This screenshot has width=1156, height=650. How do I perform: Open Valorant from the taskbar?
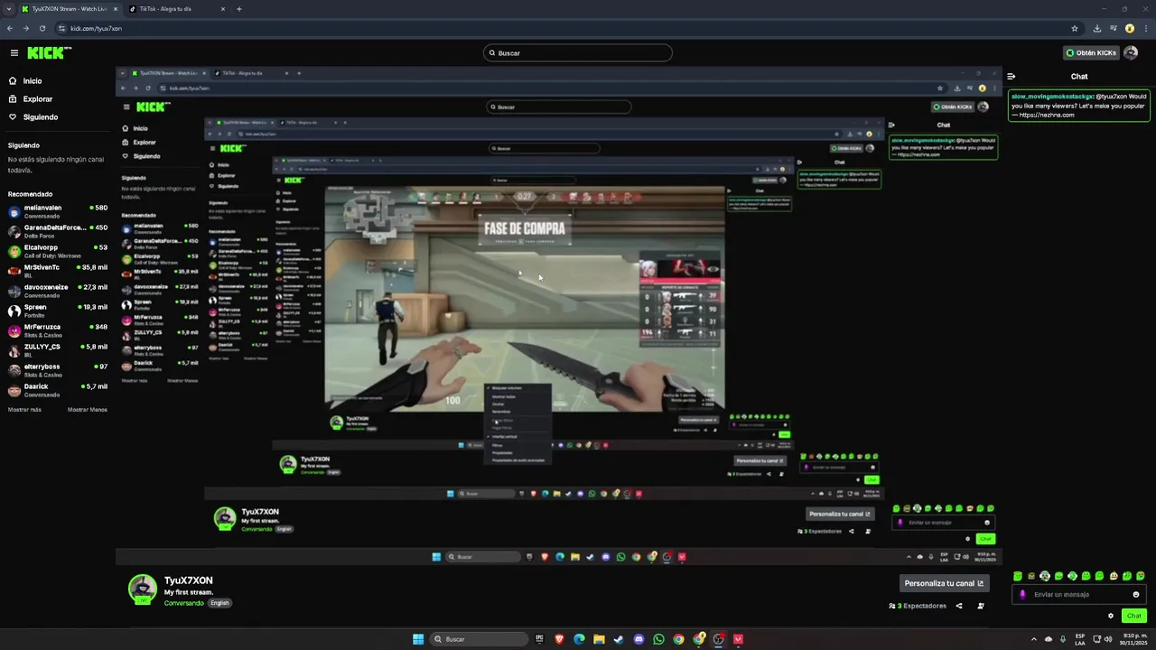(738, 639)
